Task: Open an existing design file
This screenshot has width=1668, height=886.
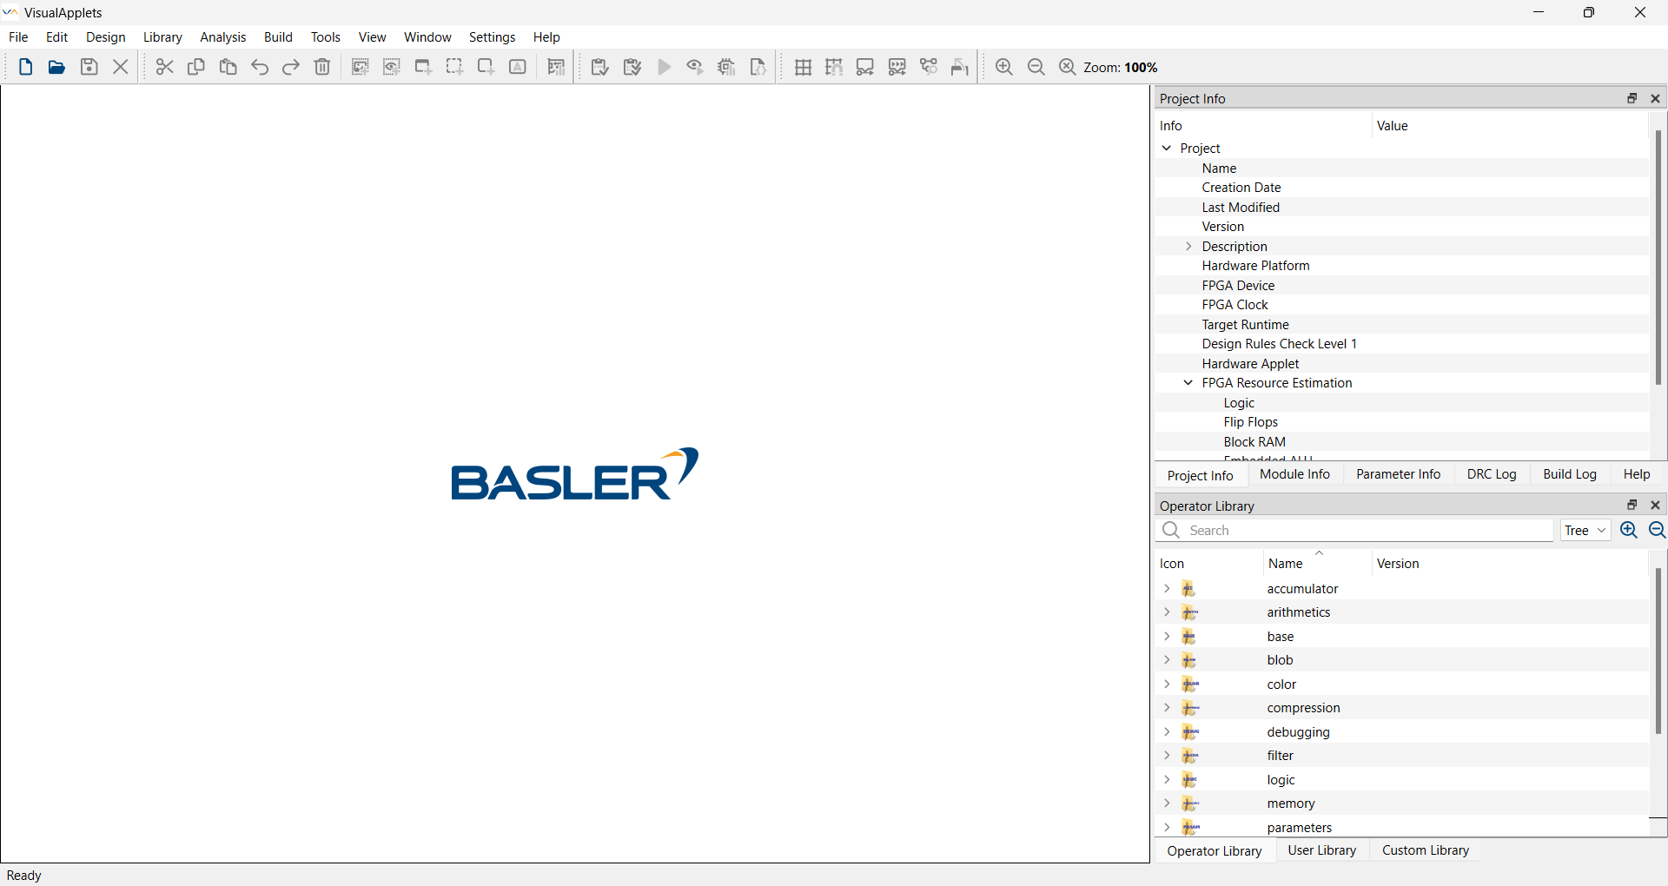Action: 56,67
